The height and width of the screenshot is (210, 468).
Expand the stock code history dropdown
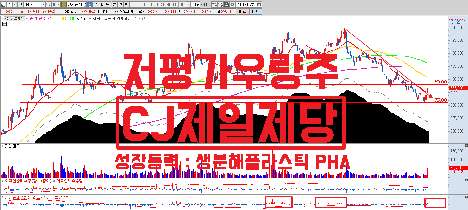pyautogui.click(x=43, y=4)
